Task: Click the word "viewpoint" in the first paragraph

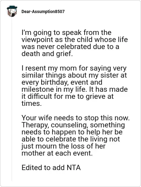Action: [x=37, y=40]
